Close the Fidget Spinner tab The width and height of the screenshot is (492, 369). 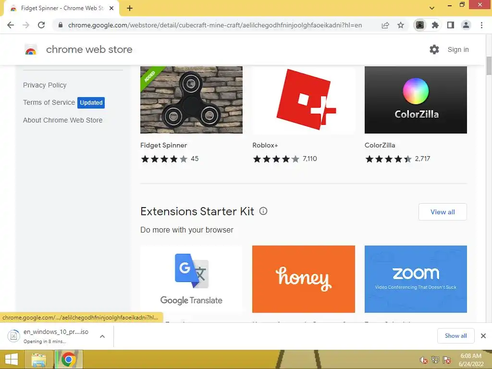point(111,8)
